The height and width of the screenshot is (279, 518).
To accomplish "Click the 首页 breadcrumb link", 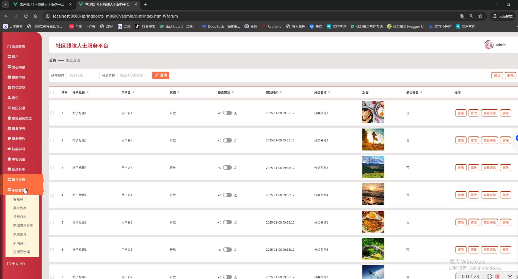I will pos(53,60).
